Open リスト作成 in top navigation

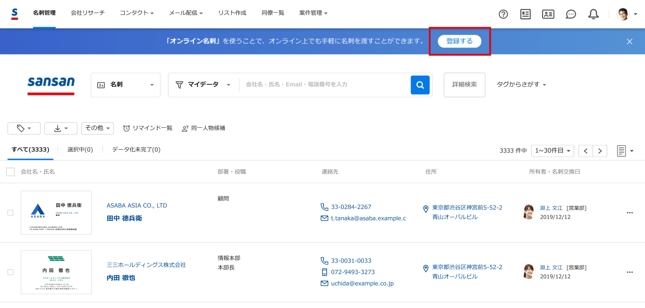(232, 13)
